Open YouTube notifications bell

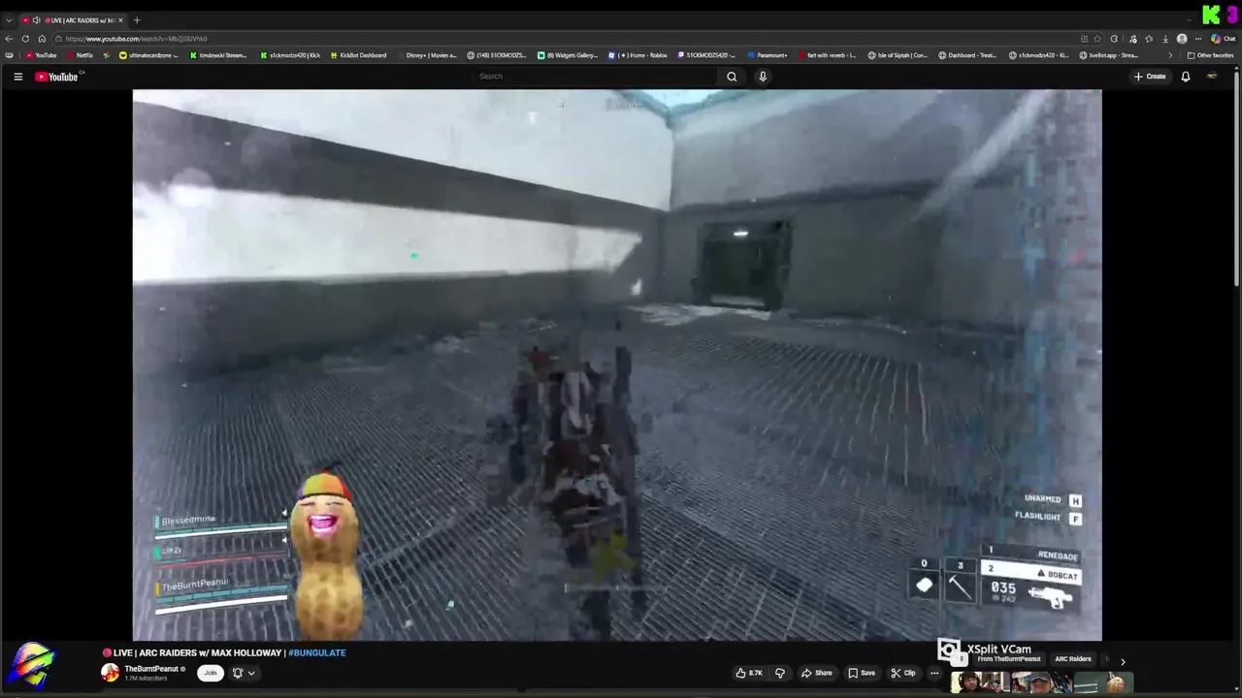click(x=1185, y=77)
